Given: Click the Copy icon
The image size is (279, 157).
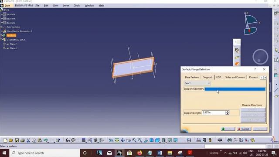Looking at the screenshot, I should [x=34, y=140].
